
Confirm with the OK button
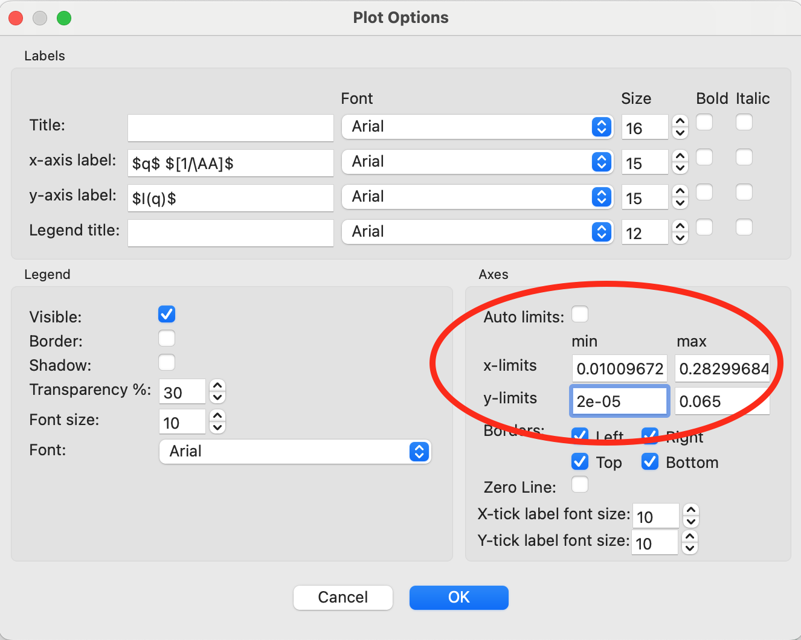point(458,598)
